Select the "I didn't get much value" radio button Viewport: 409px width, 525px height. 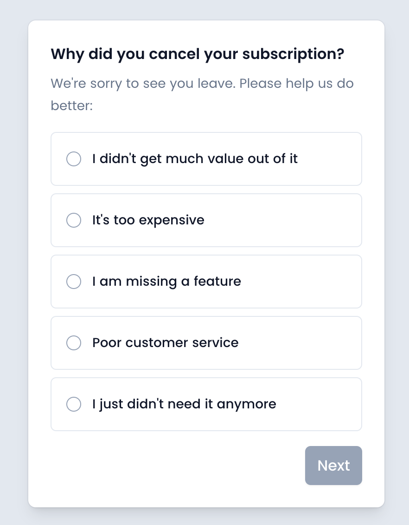click(x=74, y=159)
